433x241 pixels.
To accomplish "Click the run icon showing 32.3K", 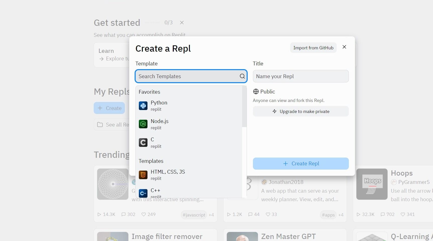I will pos(358,214).
